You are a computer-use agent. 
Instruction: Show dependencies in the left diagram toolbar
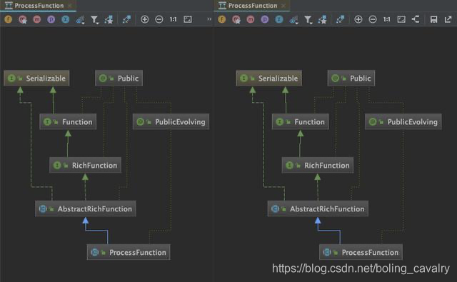[x=127, y=19]
